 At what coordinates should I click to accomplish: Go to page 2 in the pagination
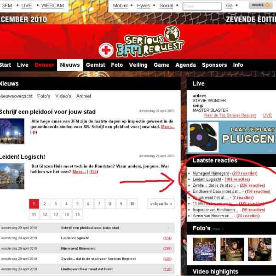(45, 204)
